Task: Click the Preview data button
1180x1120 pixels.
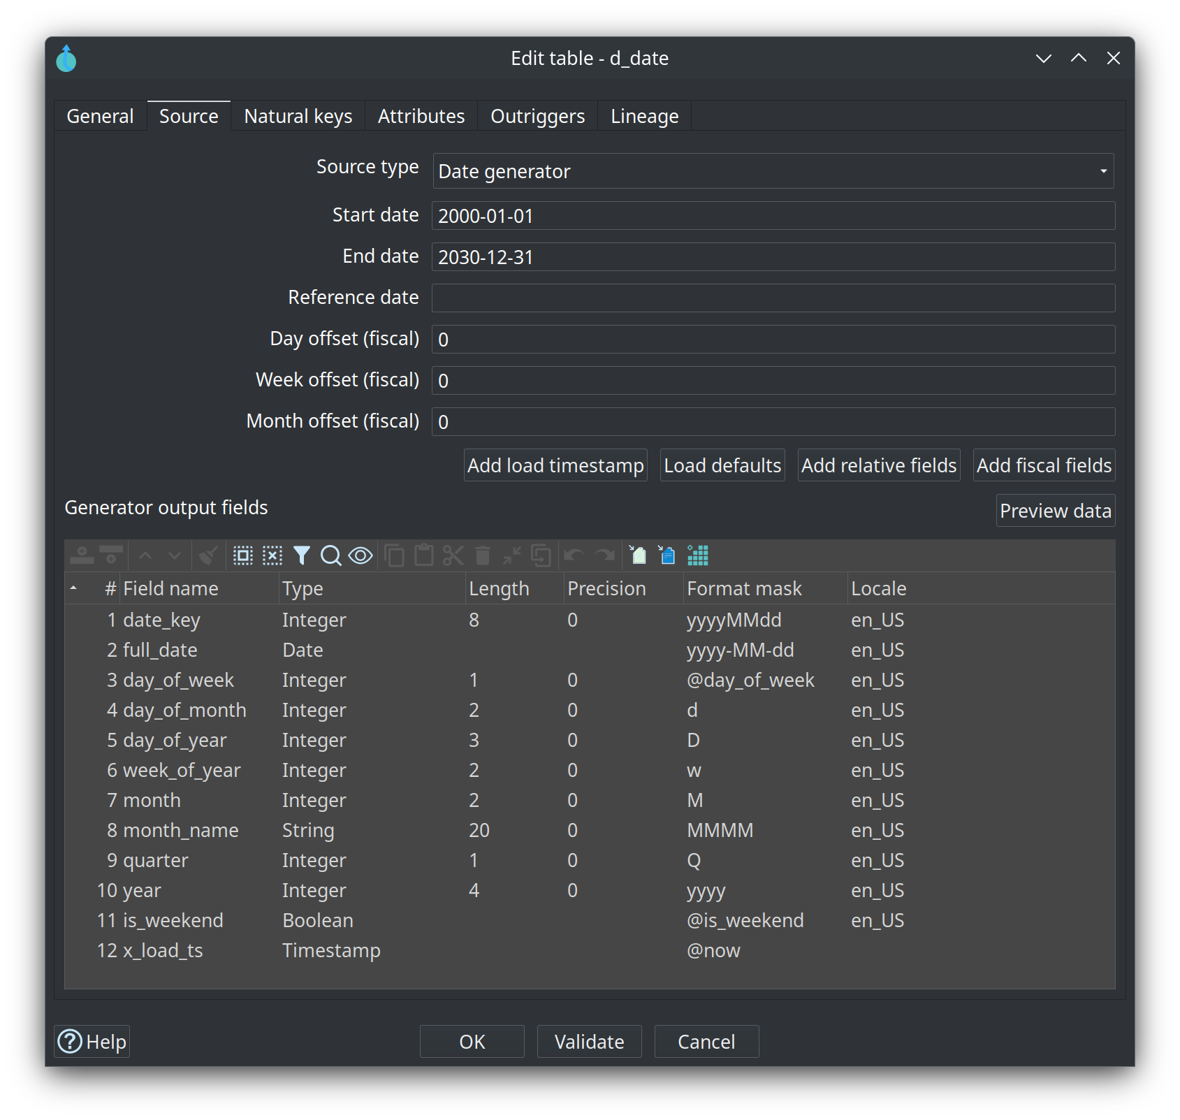Action: [1056, 511]
